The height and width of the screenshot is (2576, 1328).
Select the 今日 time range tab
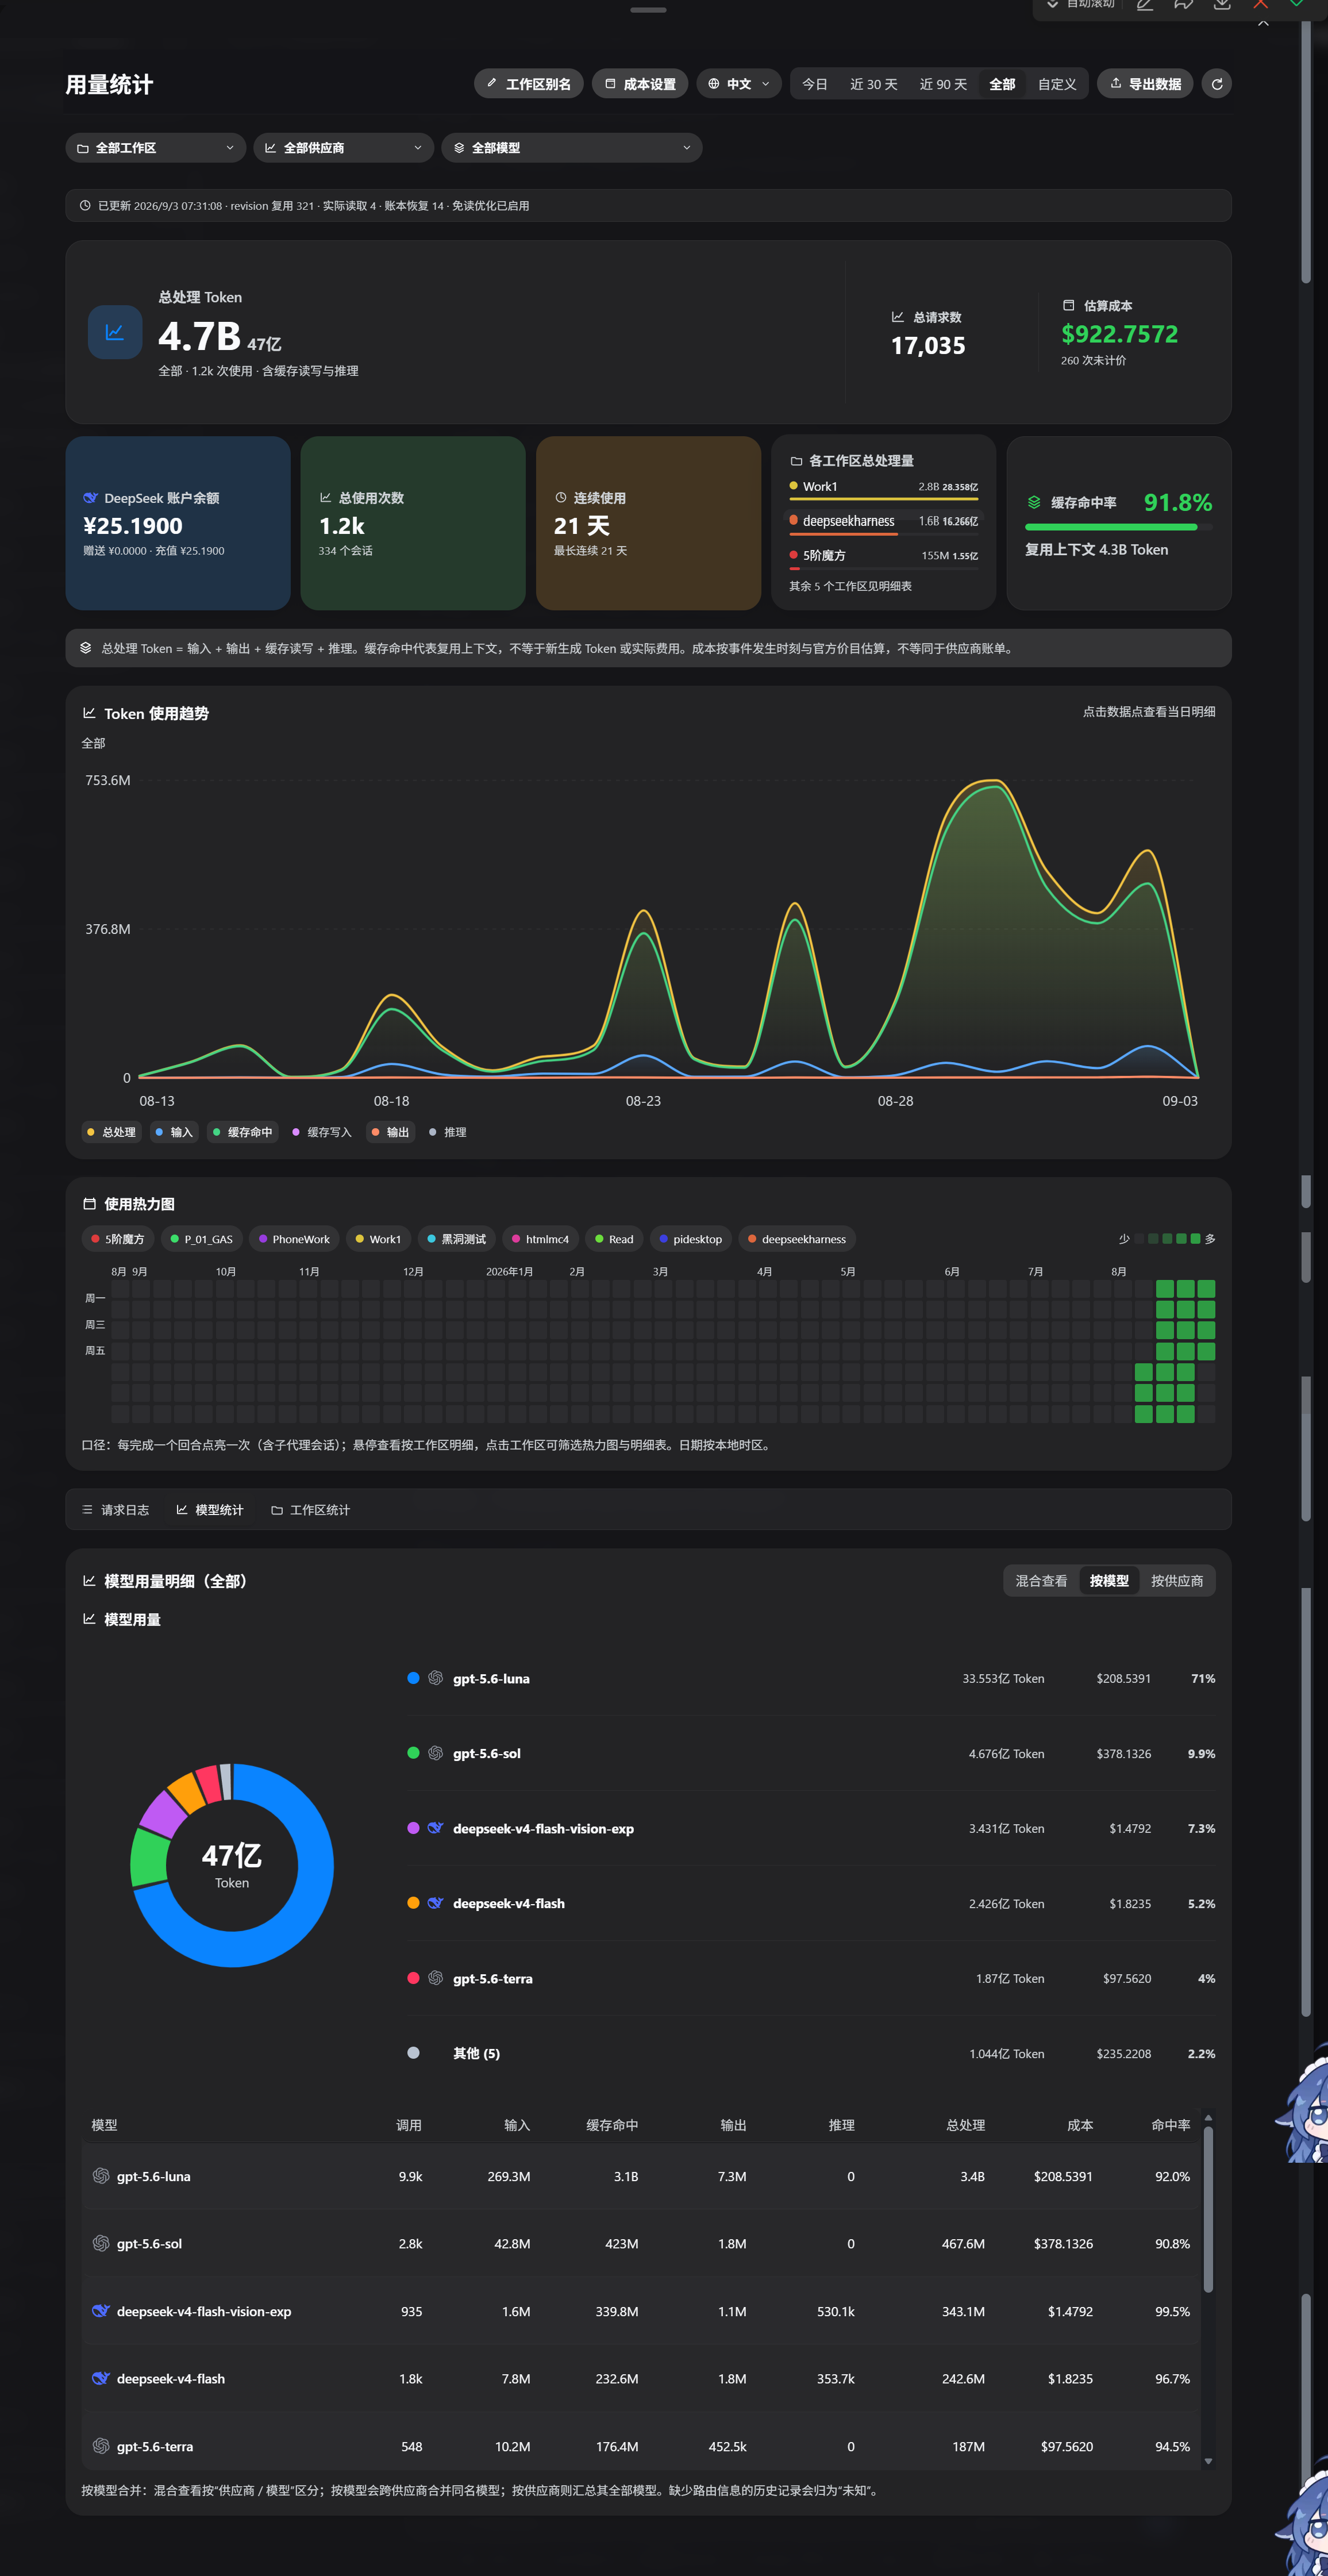815,84
